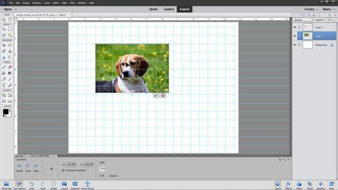Hide the Background layer

click(x=295, y=45)
